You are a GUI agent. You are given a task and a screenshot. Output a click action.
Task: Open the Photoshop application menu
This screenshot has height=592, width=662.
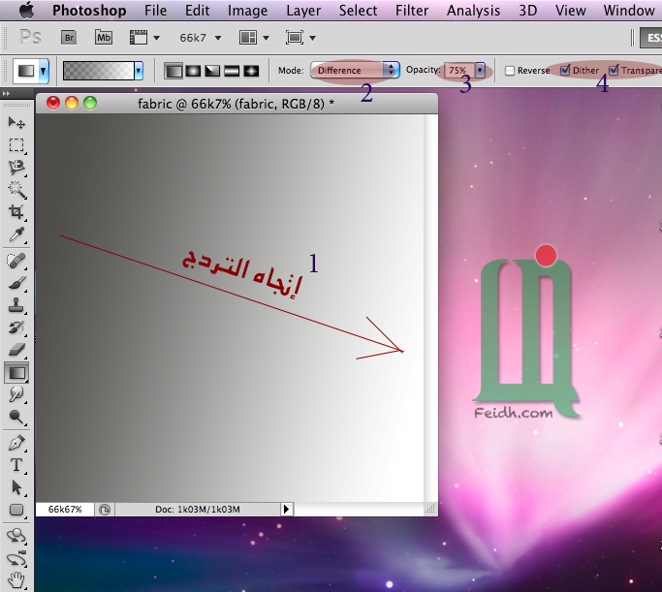pyautogui.click(x=89, y=10)
